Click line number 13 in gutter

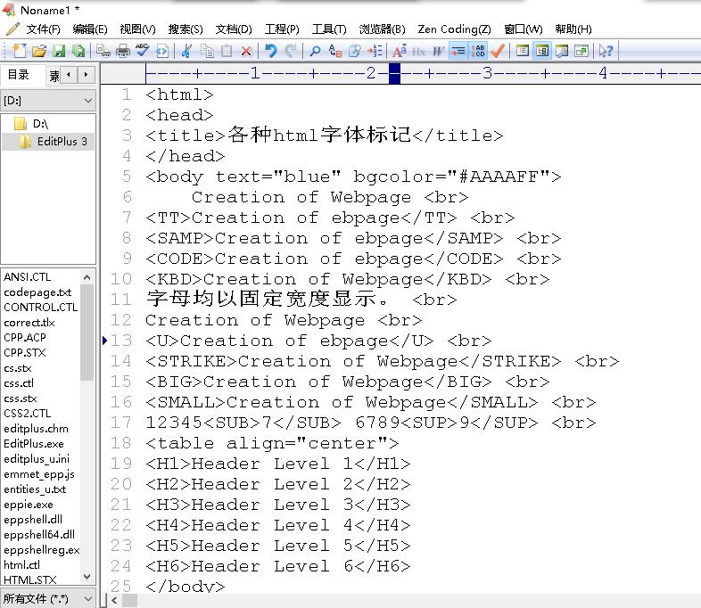[x=121, y=341]
